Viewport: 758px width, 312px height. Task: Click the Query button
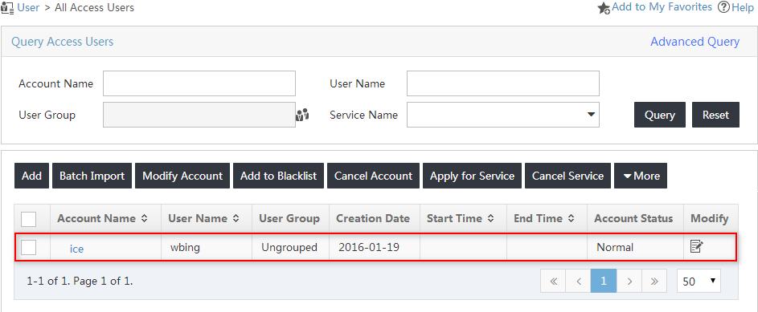pos(660,115)
